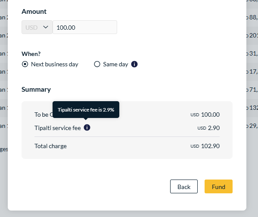258x217 pixels.
Task: Open the USD currency dropdown
Action: (37, 27)
